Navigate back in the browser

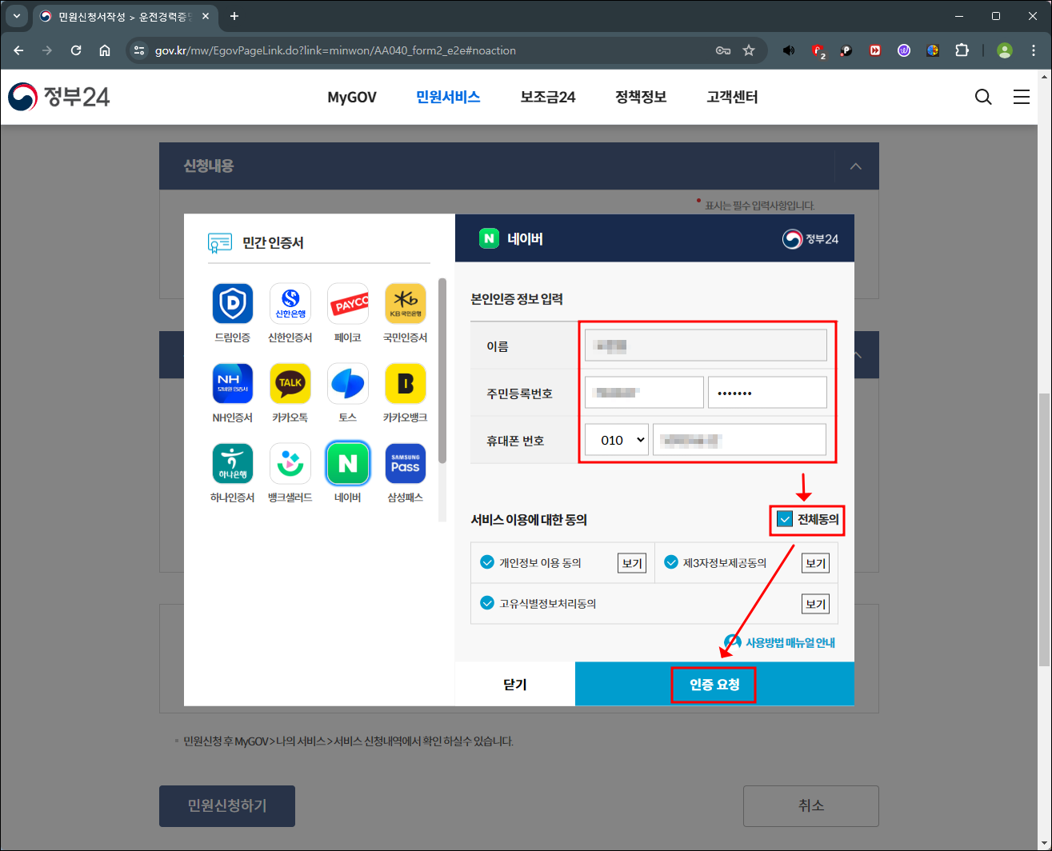(18, 50)
